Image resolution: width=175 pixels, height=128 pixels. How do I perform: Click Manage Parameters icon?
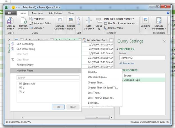pos(159,20)
